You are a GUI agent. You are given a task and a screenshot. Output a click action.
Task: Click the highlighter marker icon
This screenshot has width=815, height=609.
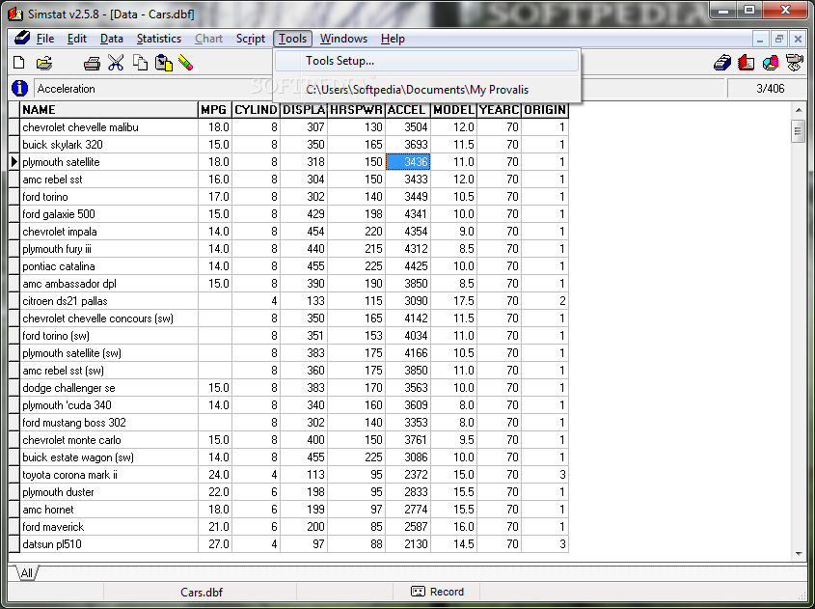[185, 63]
